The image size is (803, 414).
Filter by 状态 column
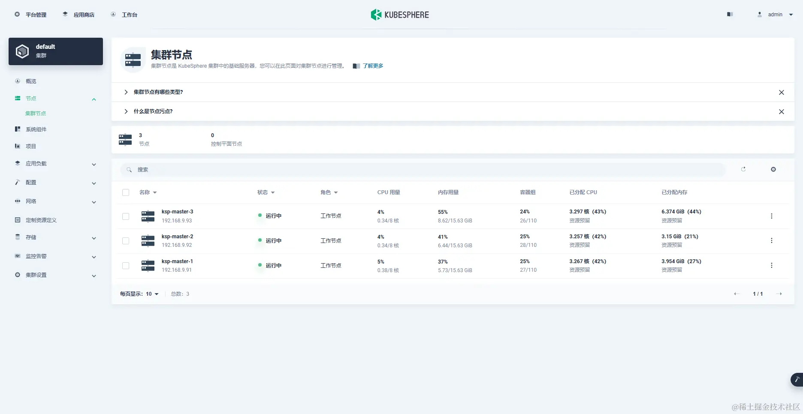click(266, 192)
